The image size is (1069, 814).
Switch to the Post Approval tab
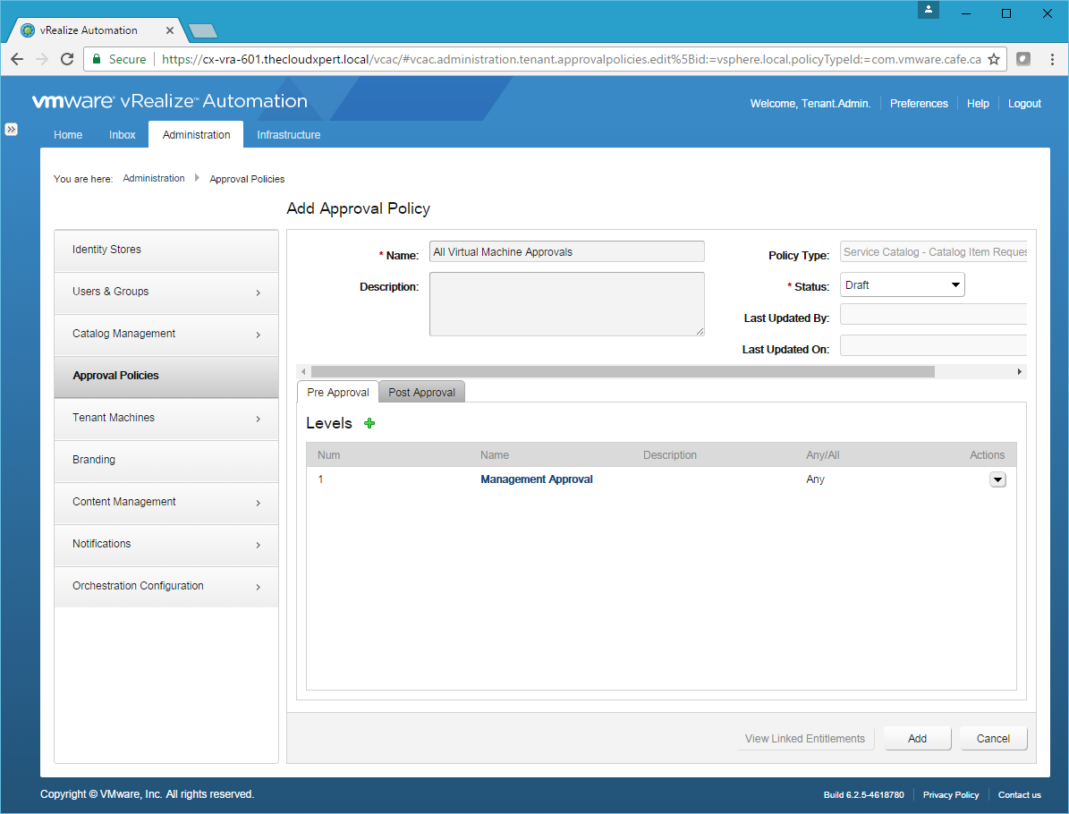(x=421, y=393)
